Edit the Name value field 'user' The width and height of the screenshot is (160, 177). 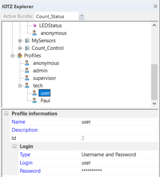pos(119,122)
